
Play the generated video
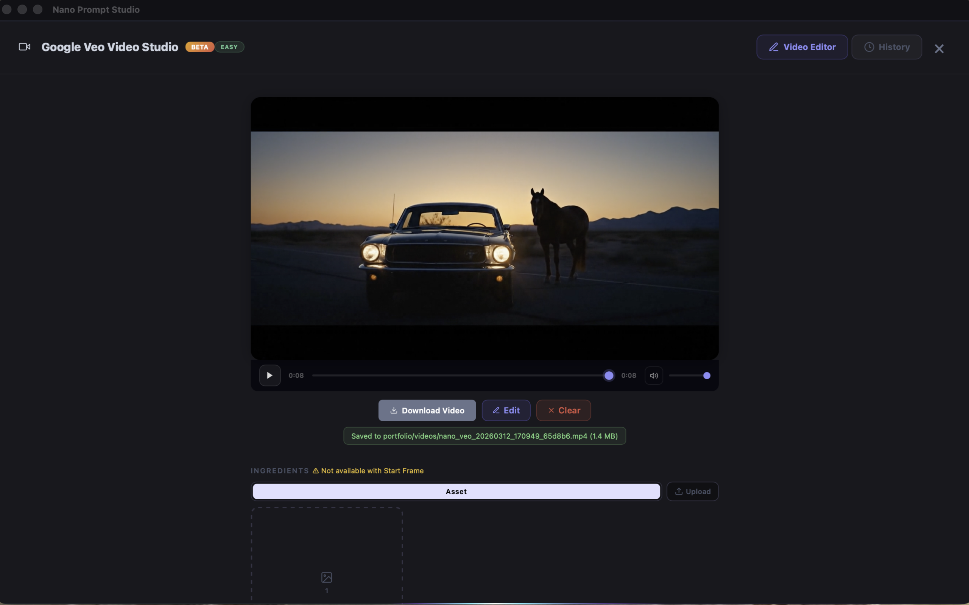pyautogui.click(x=270, y=375)
